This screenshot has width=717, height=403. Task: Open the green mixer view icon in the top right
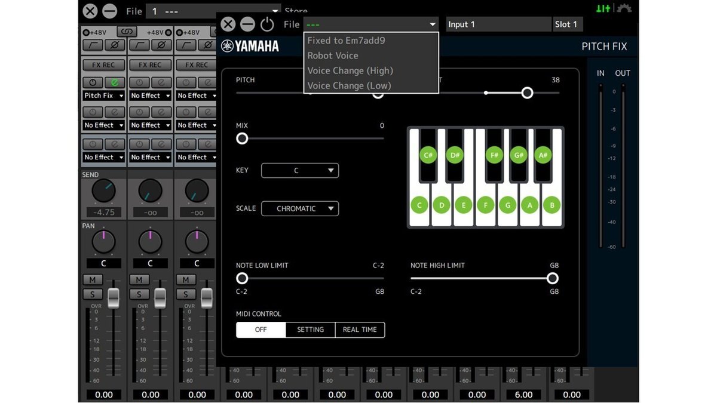pyautogui.click(x=603, y=8)
